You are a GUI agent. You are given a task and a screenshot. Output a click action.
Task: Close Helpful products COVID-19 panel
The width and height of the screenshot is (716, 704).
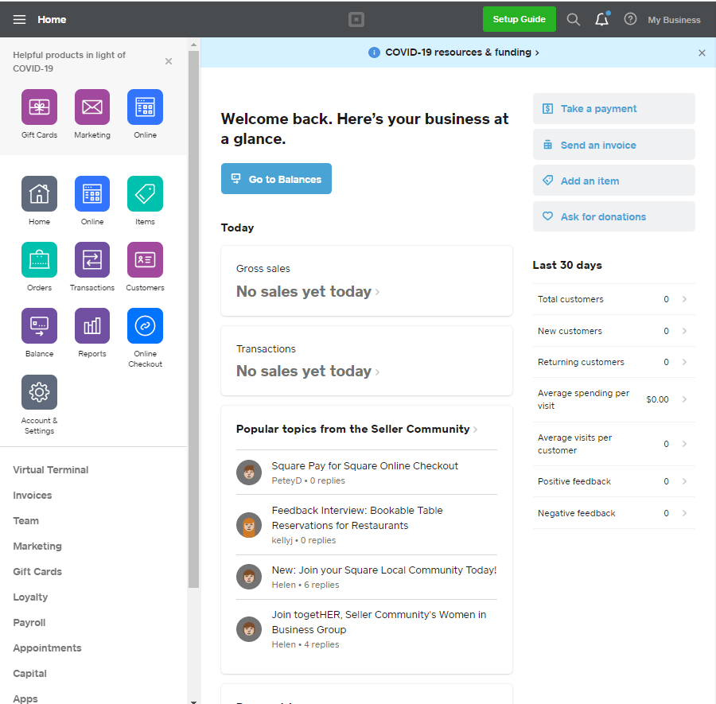(169, 61)
